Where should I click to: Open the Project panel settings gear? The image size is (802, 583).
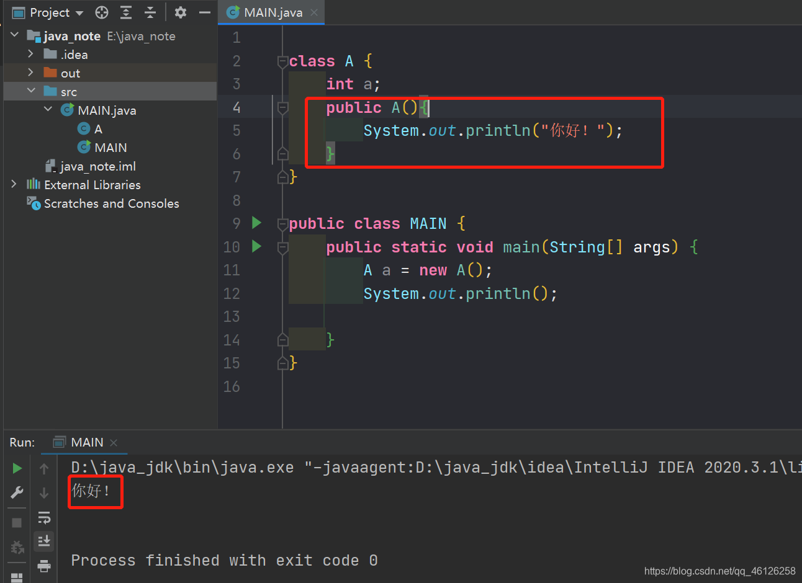click(x=180, y=12)
